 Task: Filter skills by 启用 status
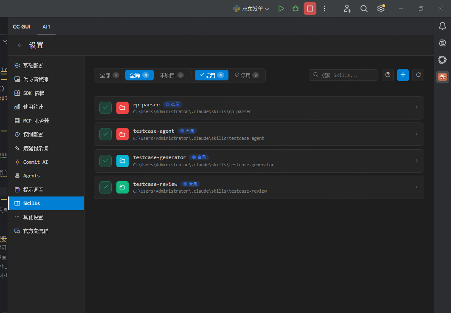(211, 75)
